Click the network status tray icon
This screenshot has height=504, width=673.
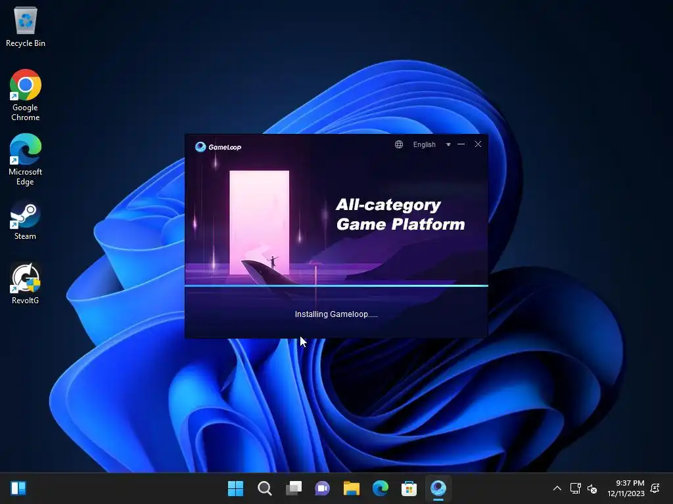click(x=575, y=488)
